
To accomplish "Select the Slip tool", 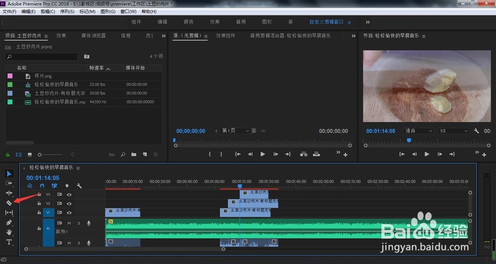I will click(9, 212).
